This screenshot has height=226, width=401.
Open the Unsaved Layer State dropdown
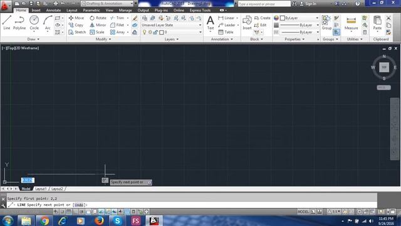click(x=172, y=25)
